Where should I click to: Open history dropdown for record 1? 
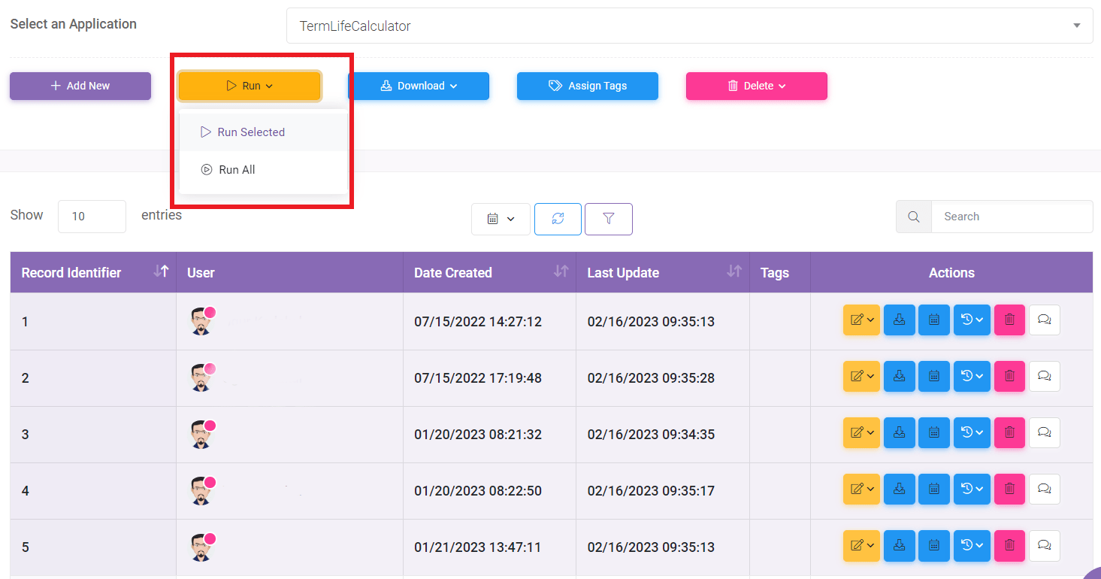point(972,320)
